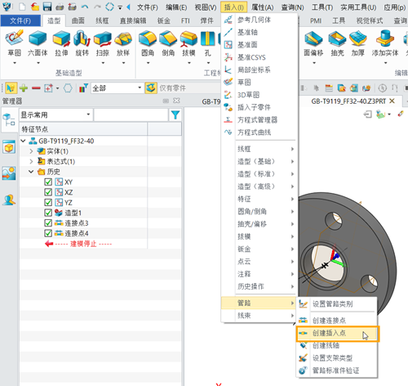Click the undo arrow icon
Image resolution: width=408 pixels, height=386 pixels.
[x=85, y=7]
